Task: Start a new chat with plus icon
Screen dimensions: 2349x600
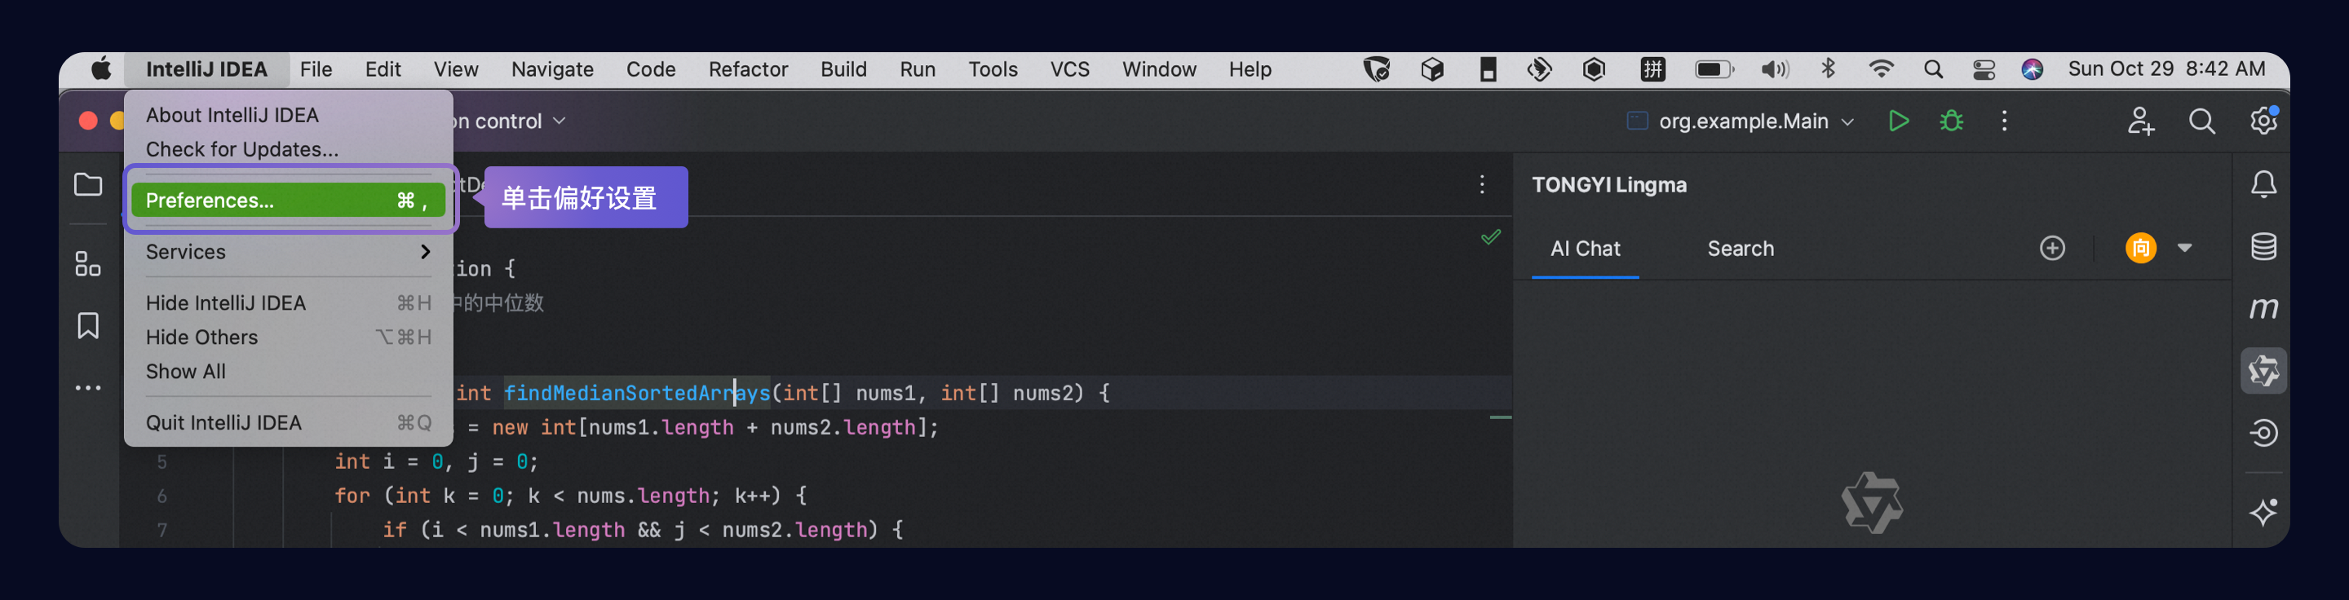Action: point(2052,248)
